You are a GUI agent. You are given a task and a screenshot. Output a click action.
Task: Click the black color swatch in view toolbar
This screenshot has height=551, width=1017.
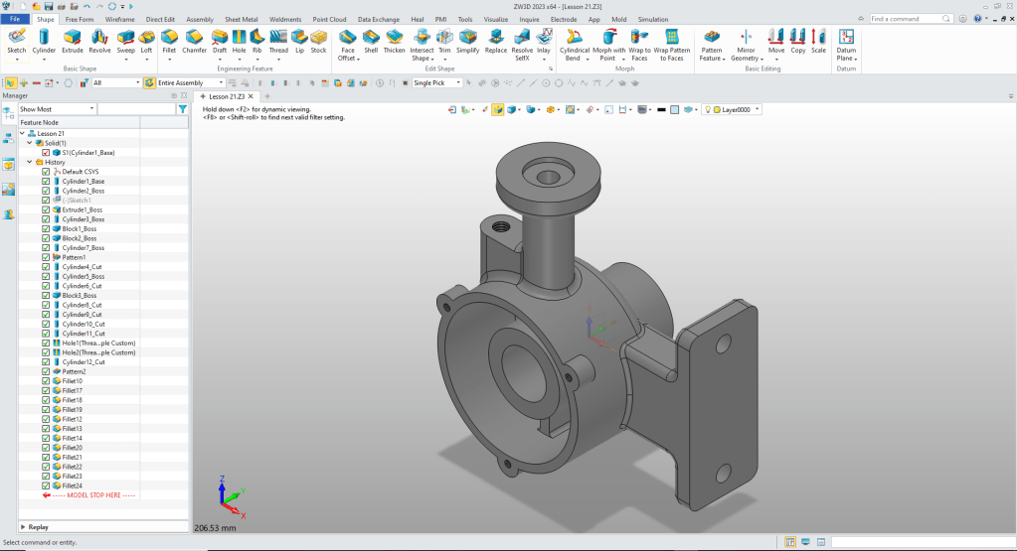point(661,109)
